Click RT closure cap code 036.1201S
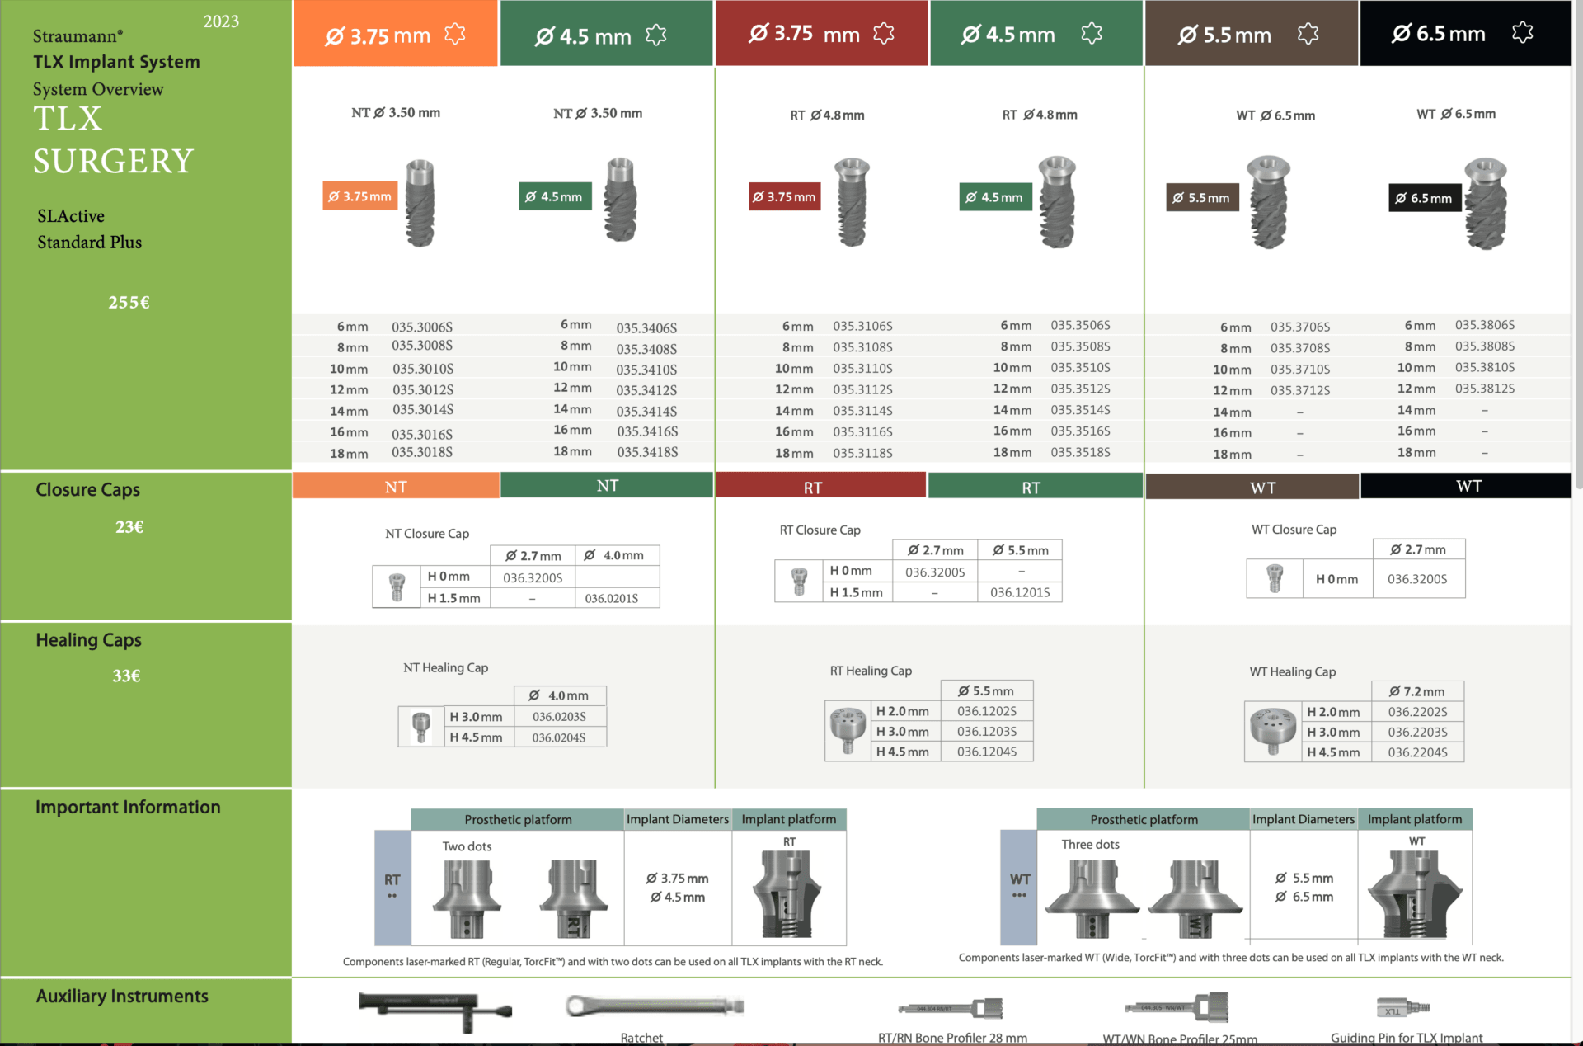 click(x=1020, y=592)
